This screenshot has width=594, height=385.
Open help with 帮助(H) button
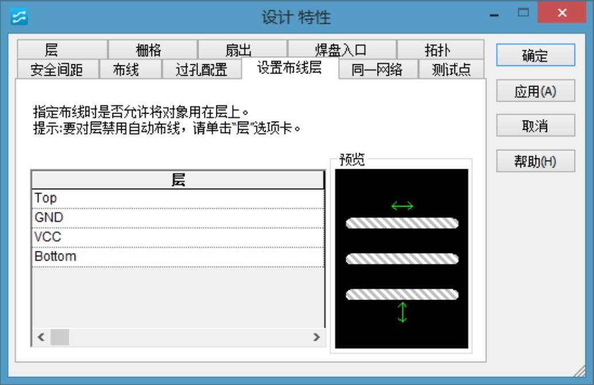tap(535, 161)
